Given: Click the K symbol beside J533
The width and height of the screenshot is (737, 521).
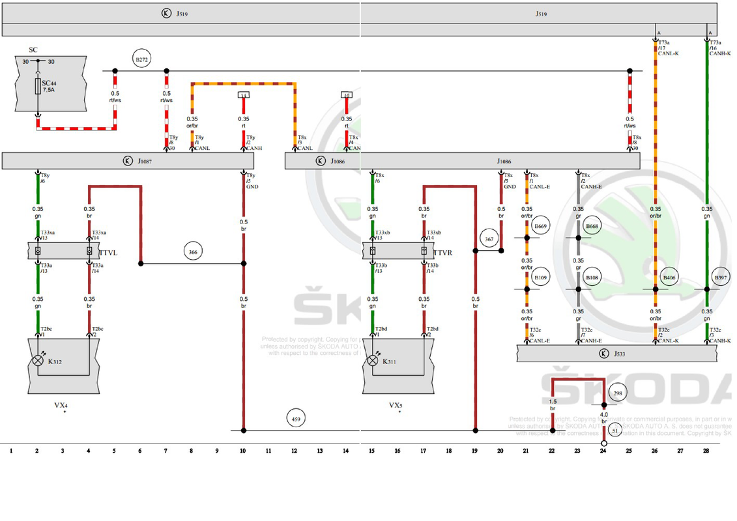Looking at the screenshot, I should click(604, 353).
